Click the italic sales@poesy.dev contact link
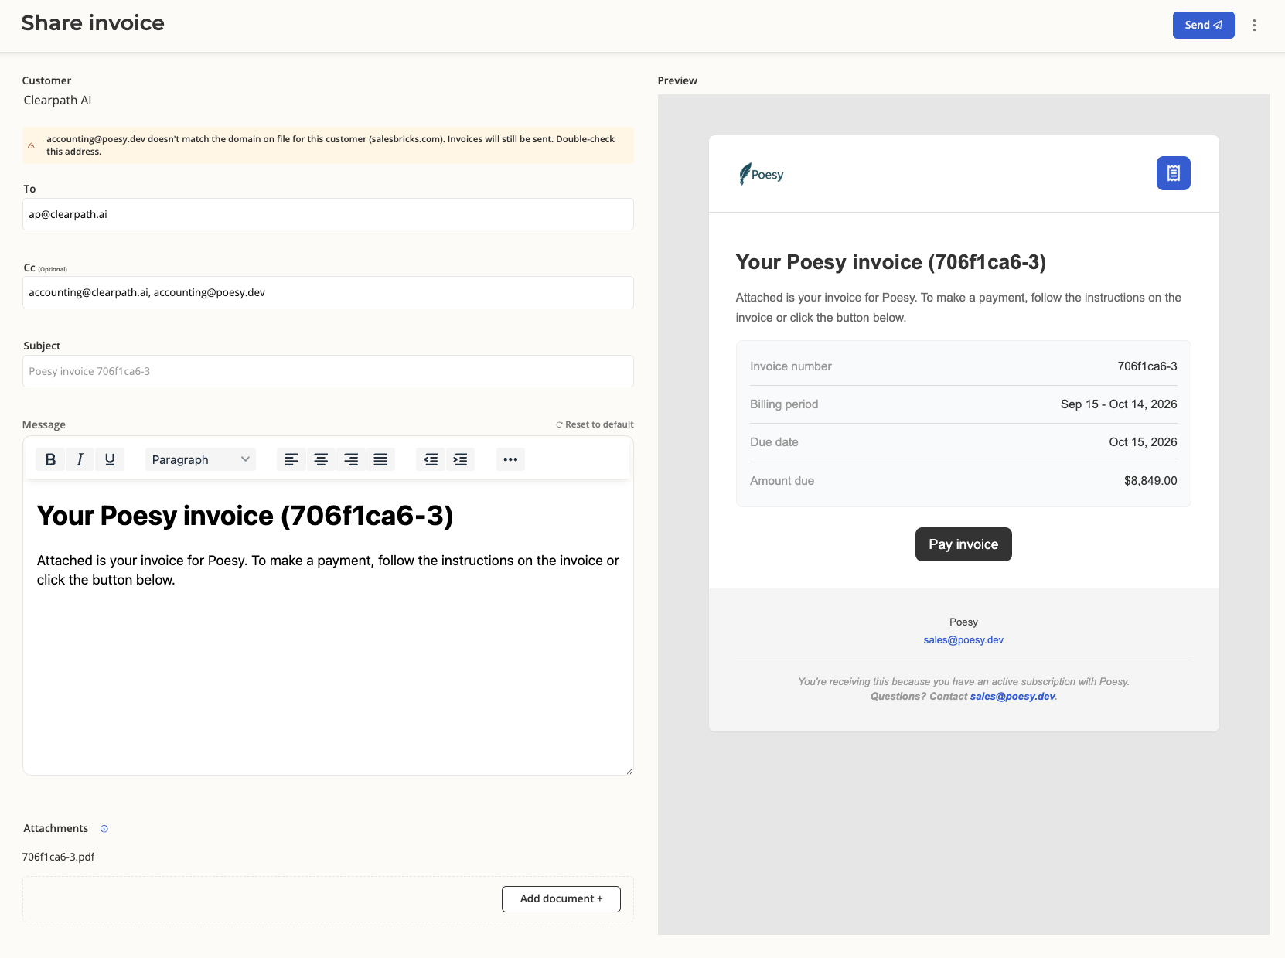 [x=1013, y=697]
